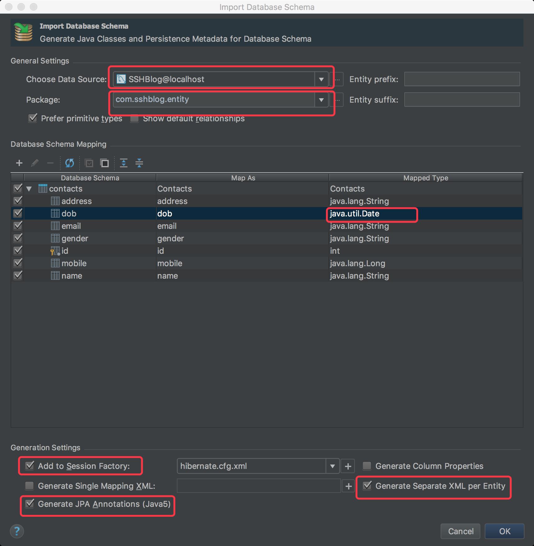Click the Cancel button
The image size is (534, 546).
click(460, 531)
